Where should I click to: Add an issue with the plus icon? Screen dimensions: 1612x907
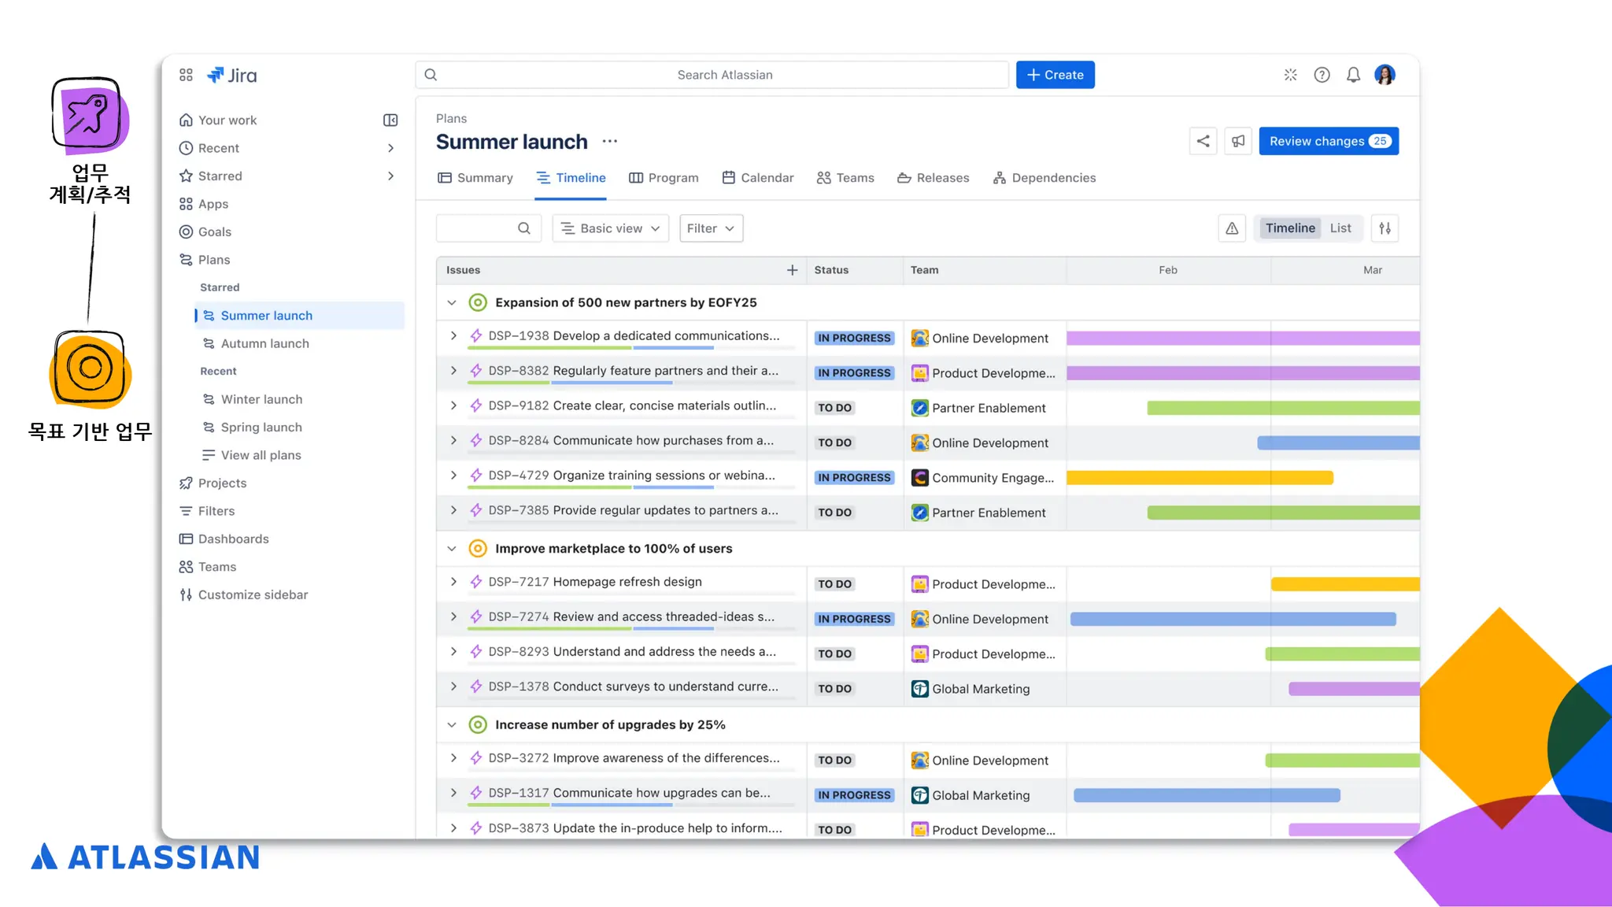coord(792,270)
